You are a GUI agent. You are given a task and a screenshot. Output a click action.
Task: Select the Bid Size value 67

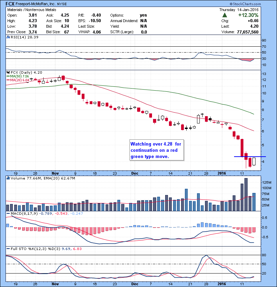pos(66,32)
